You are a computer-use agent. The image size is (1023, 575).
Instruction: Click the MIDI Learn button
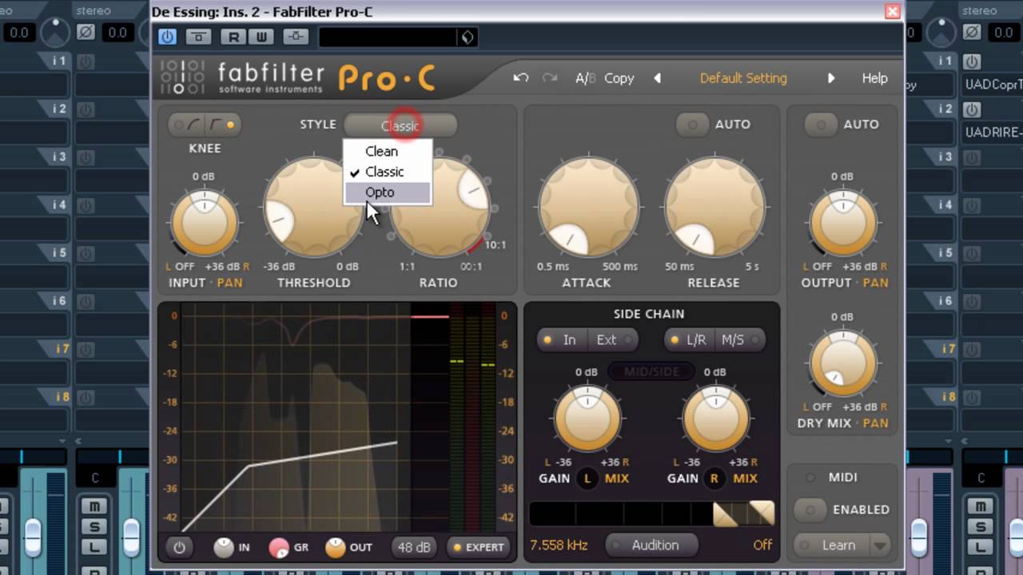(x=833, y=545)
